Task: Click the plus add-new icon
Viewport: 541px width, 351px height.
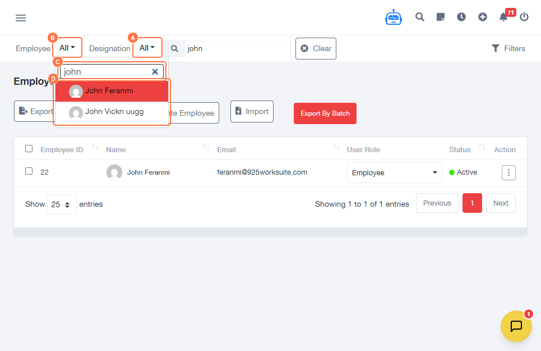Action: (x=483, y=17)
